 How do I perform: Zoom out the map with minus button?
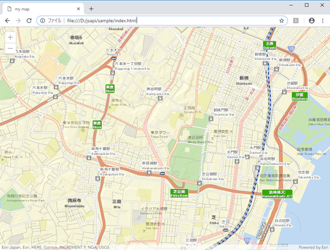[10, 49]
